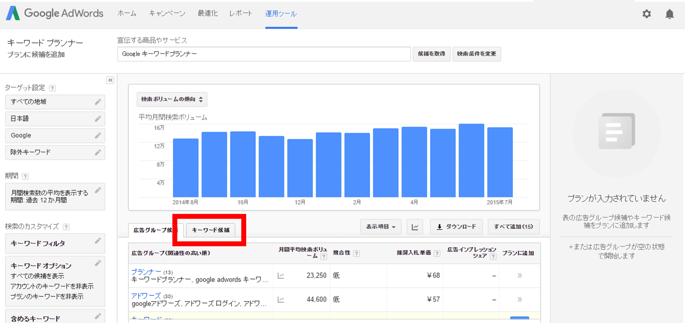
Task: Go to レポート tab
Action: (x=241, y=14)
